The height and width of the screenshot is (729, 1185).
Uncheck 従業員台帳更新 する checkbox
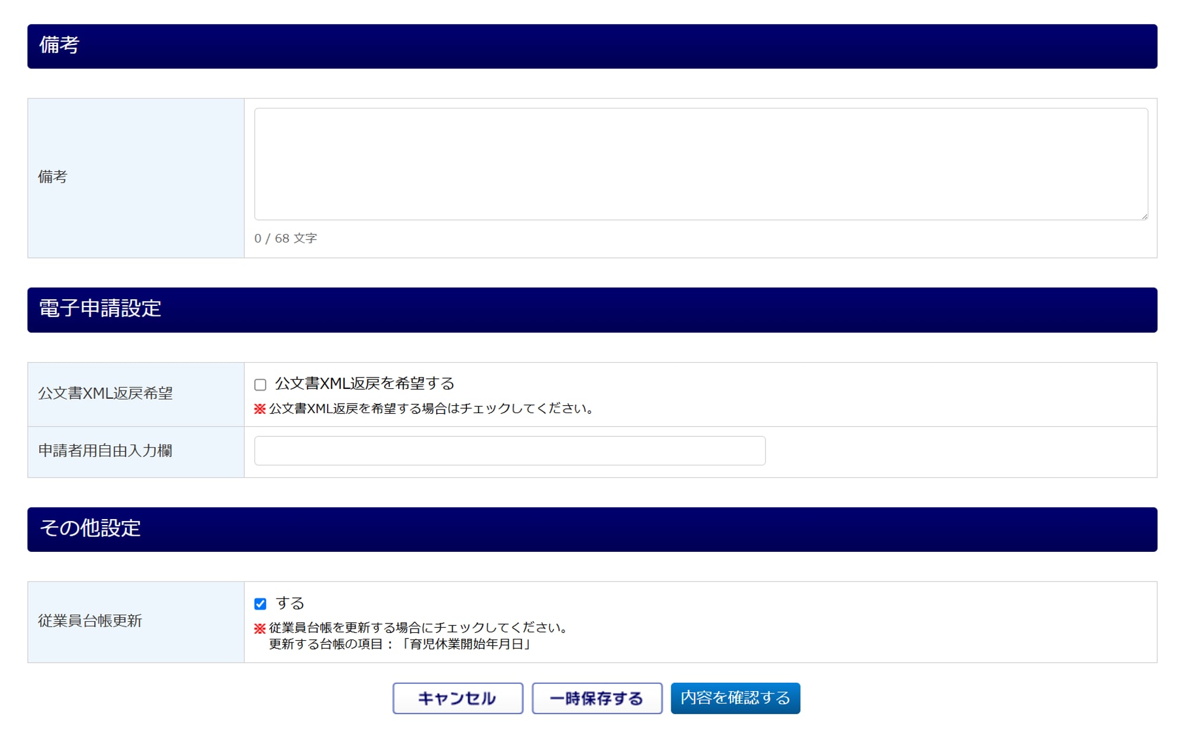[260, 604]
